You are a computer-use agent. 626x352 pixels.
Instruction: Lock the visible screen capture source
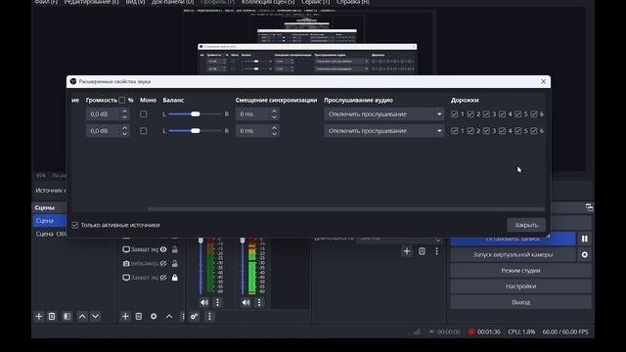click(x=174, y=249)
